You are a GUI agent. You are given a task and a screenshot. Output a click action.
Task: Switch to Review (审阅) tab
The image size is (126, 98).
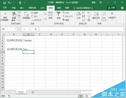pos(59,8)
